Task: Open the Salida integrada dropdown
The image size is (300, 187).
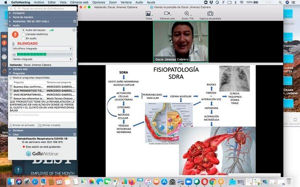Action: tap(42, 59)
